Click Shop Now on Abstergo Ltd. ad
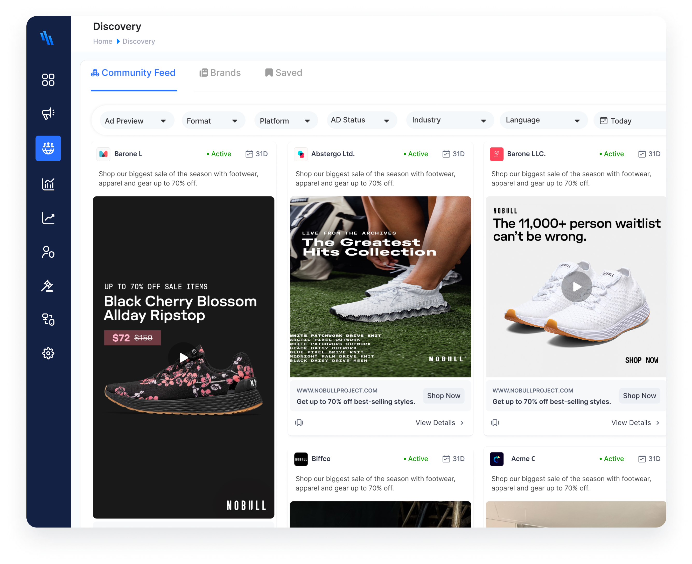The image size is (692, 564). (444, 396)
